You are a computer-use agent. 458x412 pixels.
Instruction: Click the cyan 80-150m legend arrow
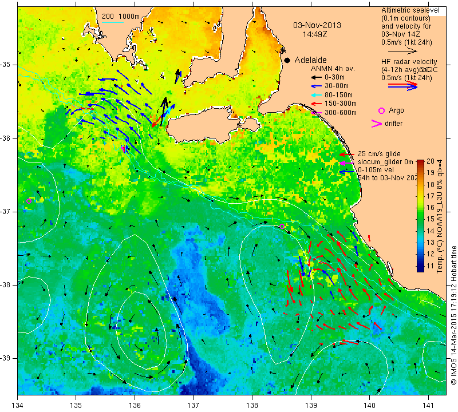pyautogui.click(x=316, y=95)
